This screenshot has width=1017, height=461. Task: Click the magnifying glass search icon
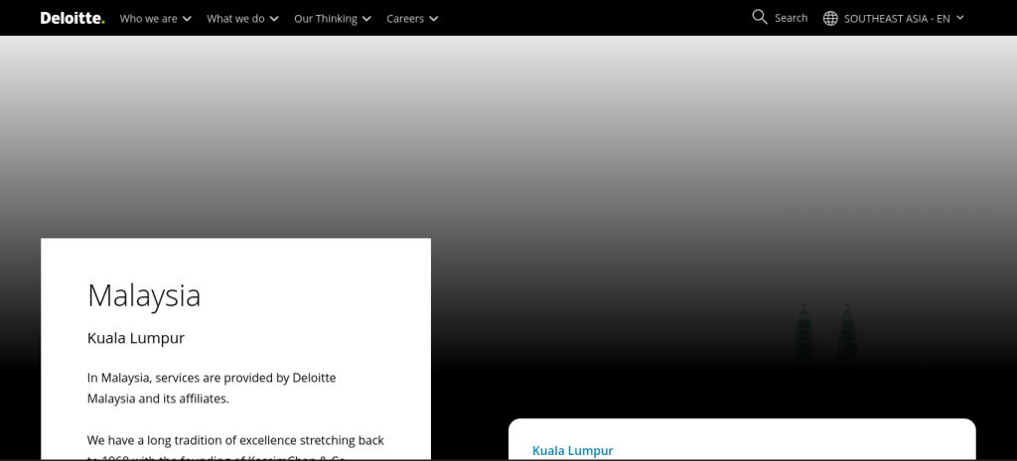pyautogui.click(x=760, y=18)
